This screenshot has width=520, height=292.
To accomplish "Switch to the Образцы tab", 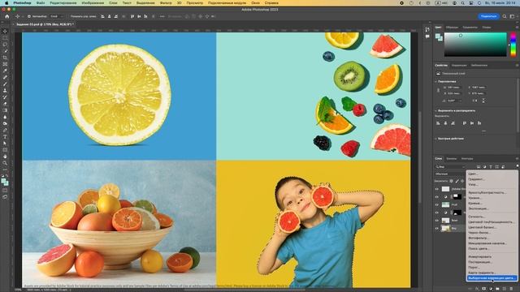I will pyautogui.click(x=452, y=28).
